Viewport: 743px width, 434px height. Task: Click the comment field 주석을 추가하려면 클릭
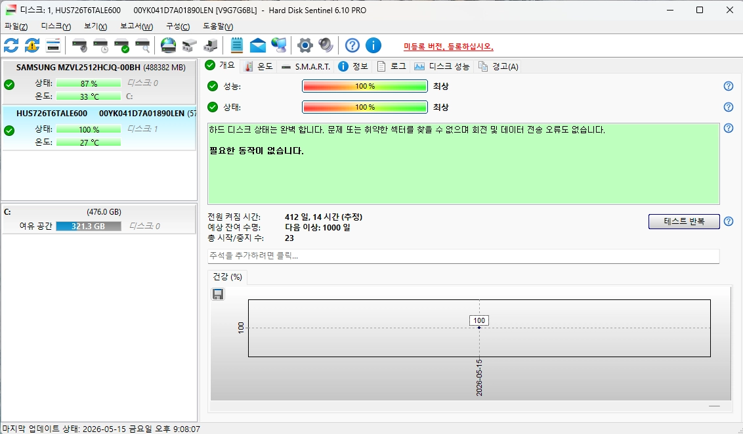coord(463,256)
